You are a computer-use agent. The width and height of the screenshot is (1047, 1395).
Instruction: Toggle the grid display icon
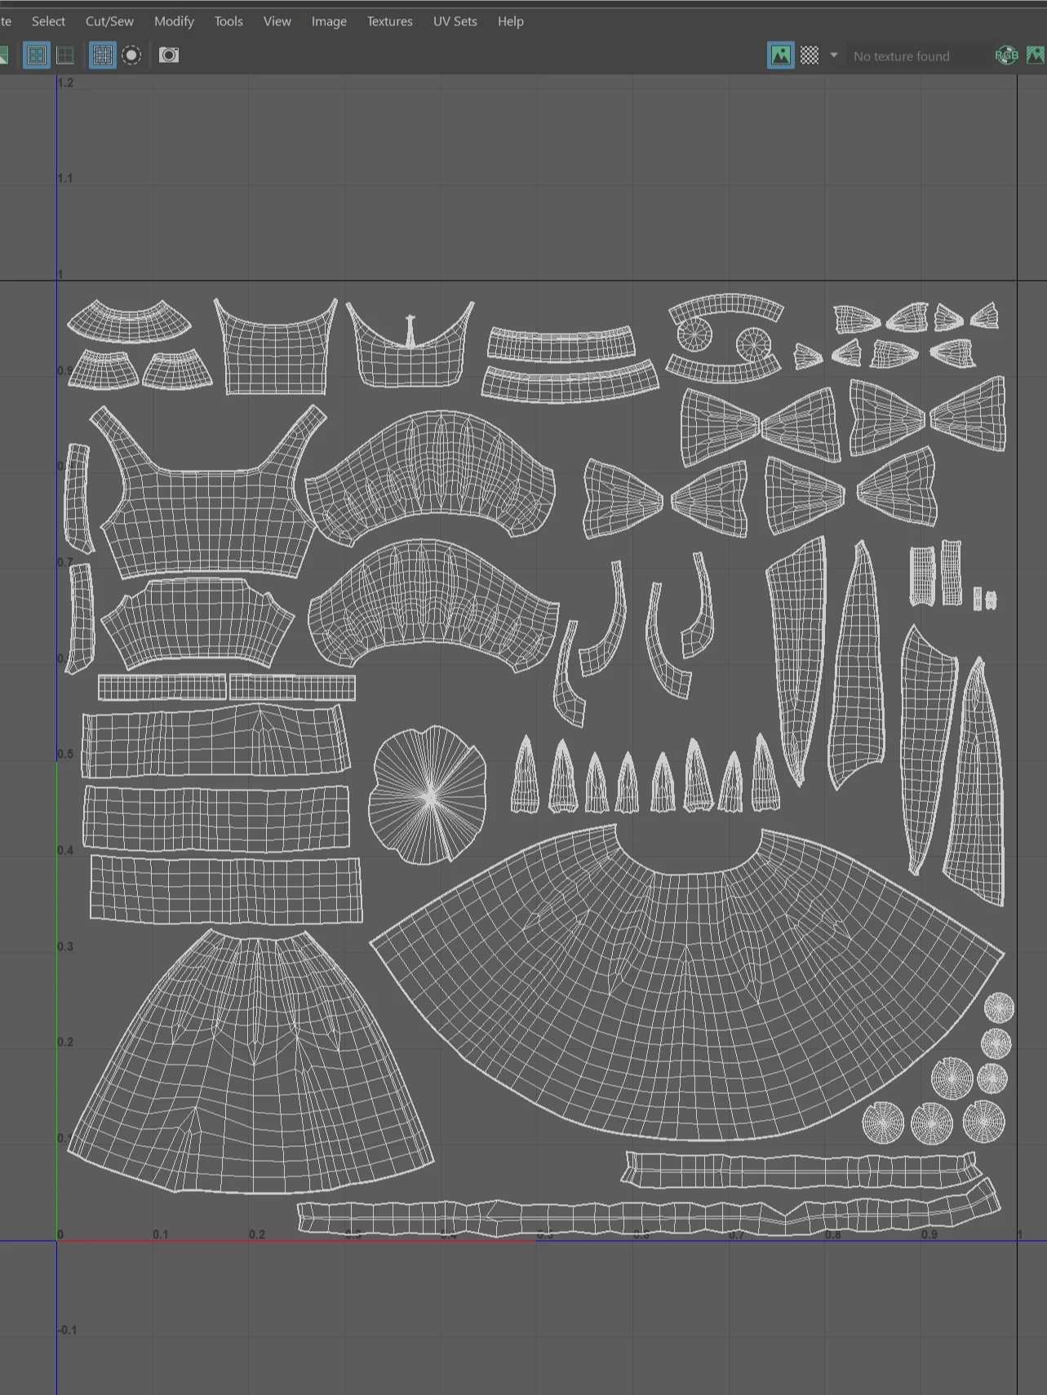[x=102, y=55]
